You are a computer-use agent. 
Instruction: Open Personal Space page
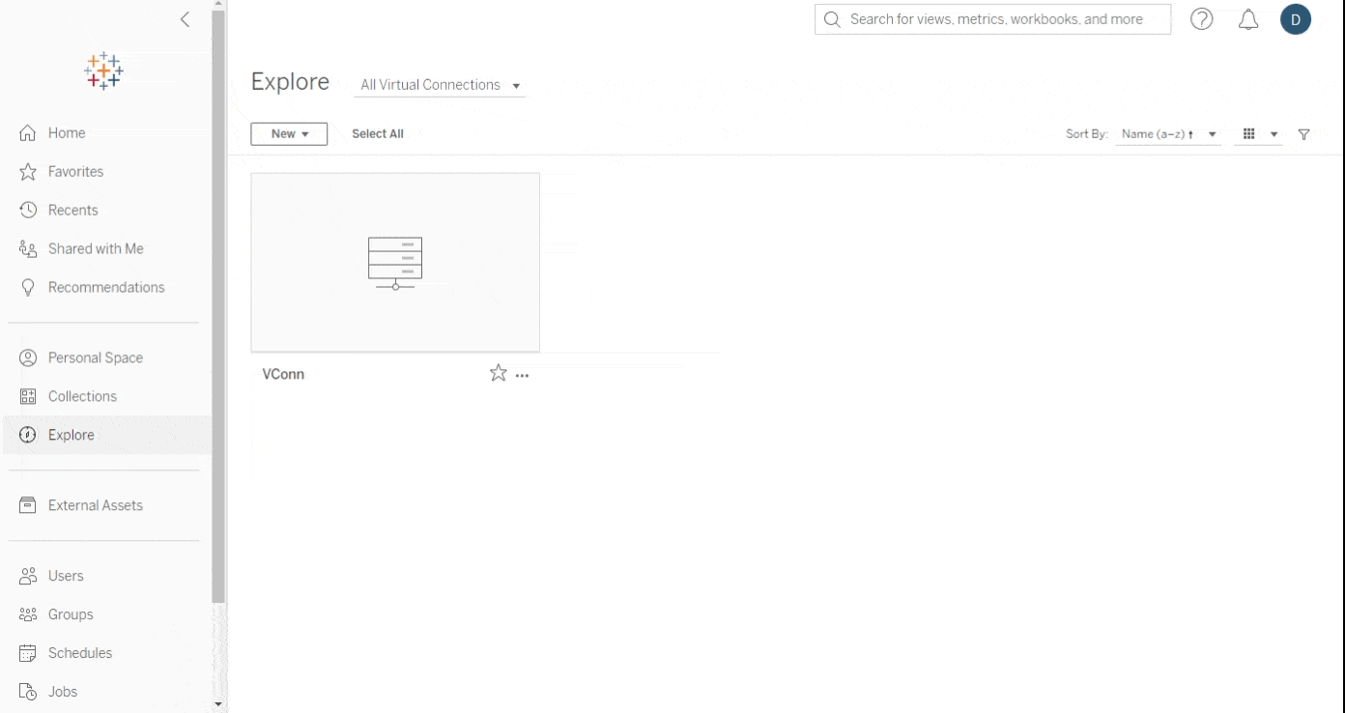[x=96, y=358]
